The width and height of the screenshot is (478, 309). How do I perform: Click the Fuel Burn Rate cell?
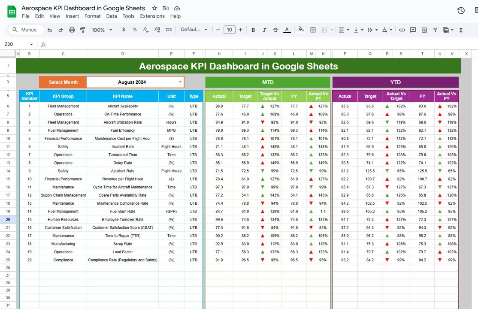click(x=123, y=212)
